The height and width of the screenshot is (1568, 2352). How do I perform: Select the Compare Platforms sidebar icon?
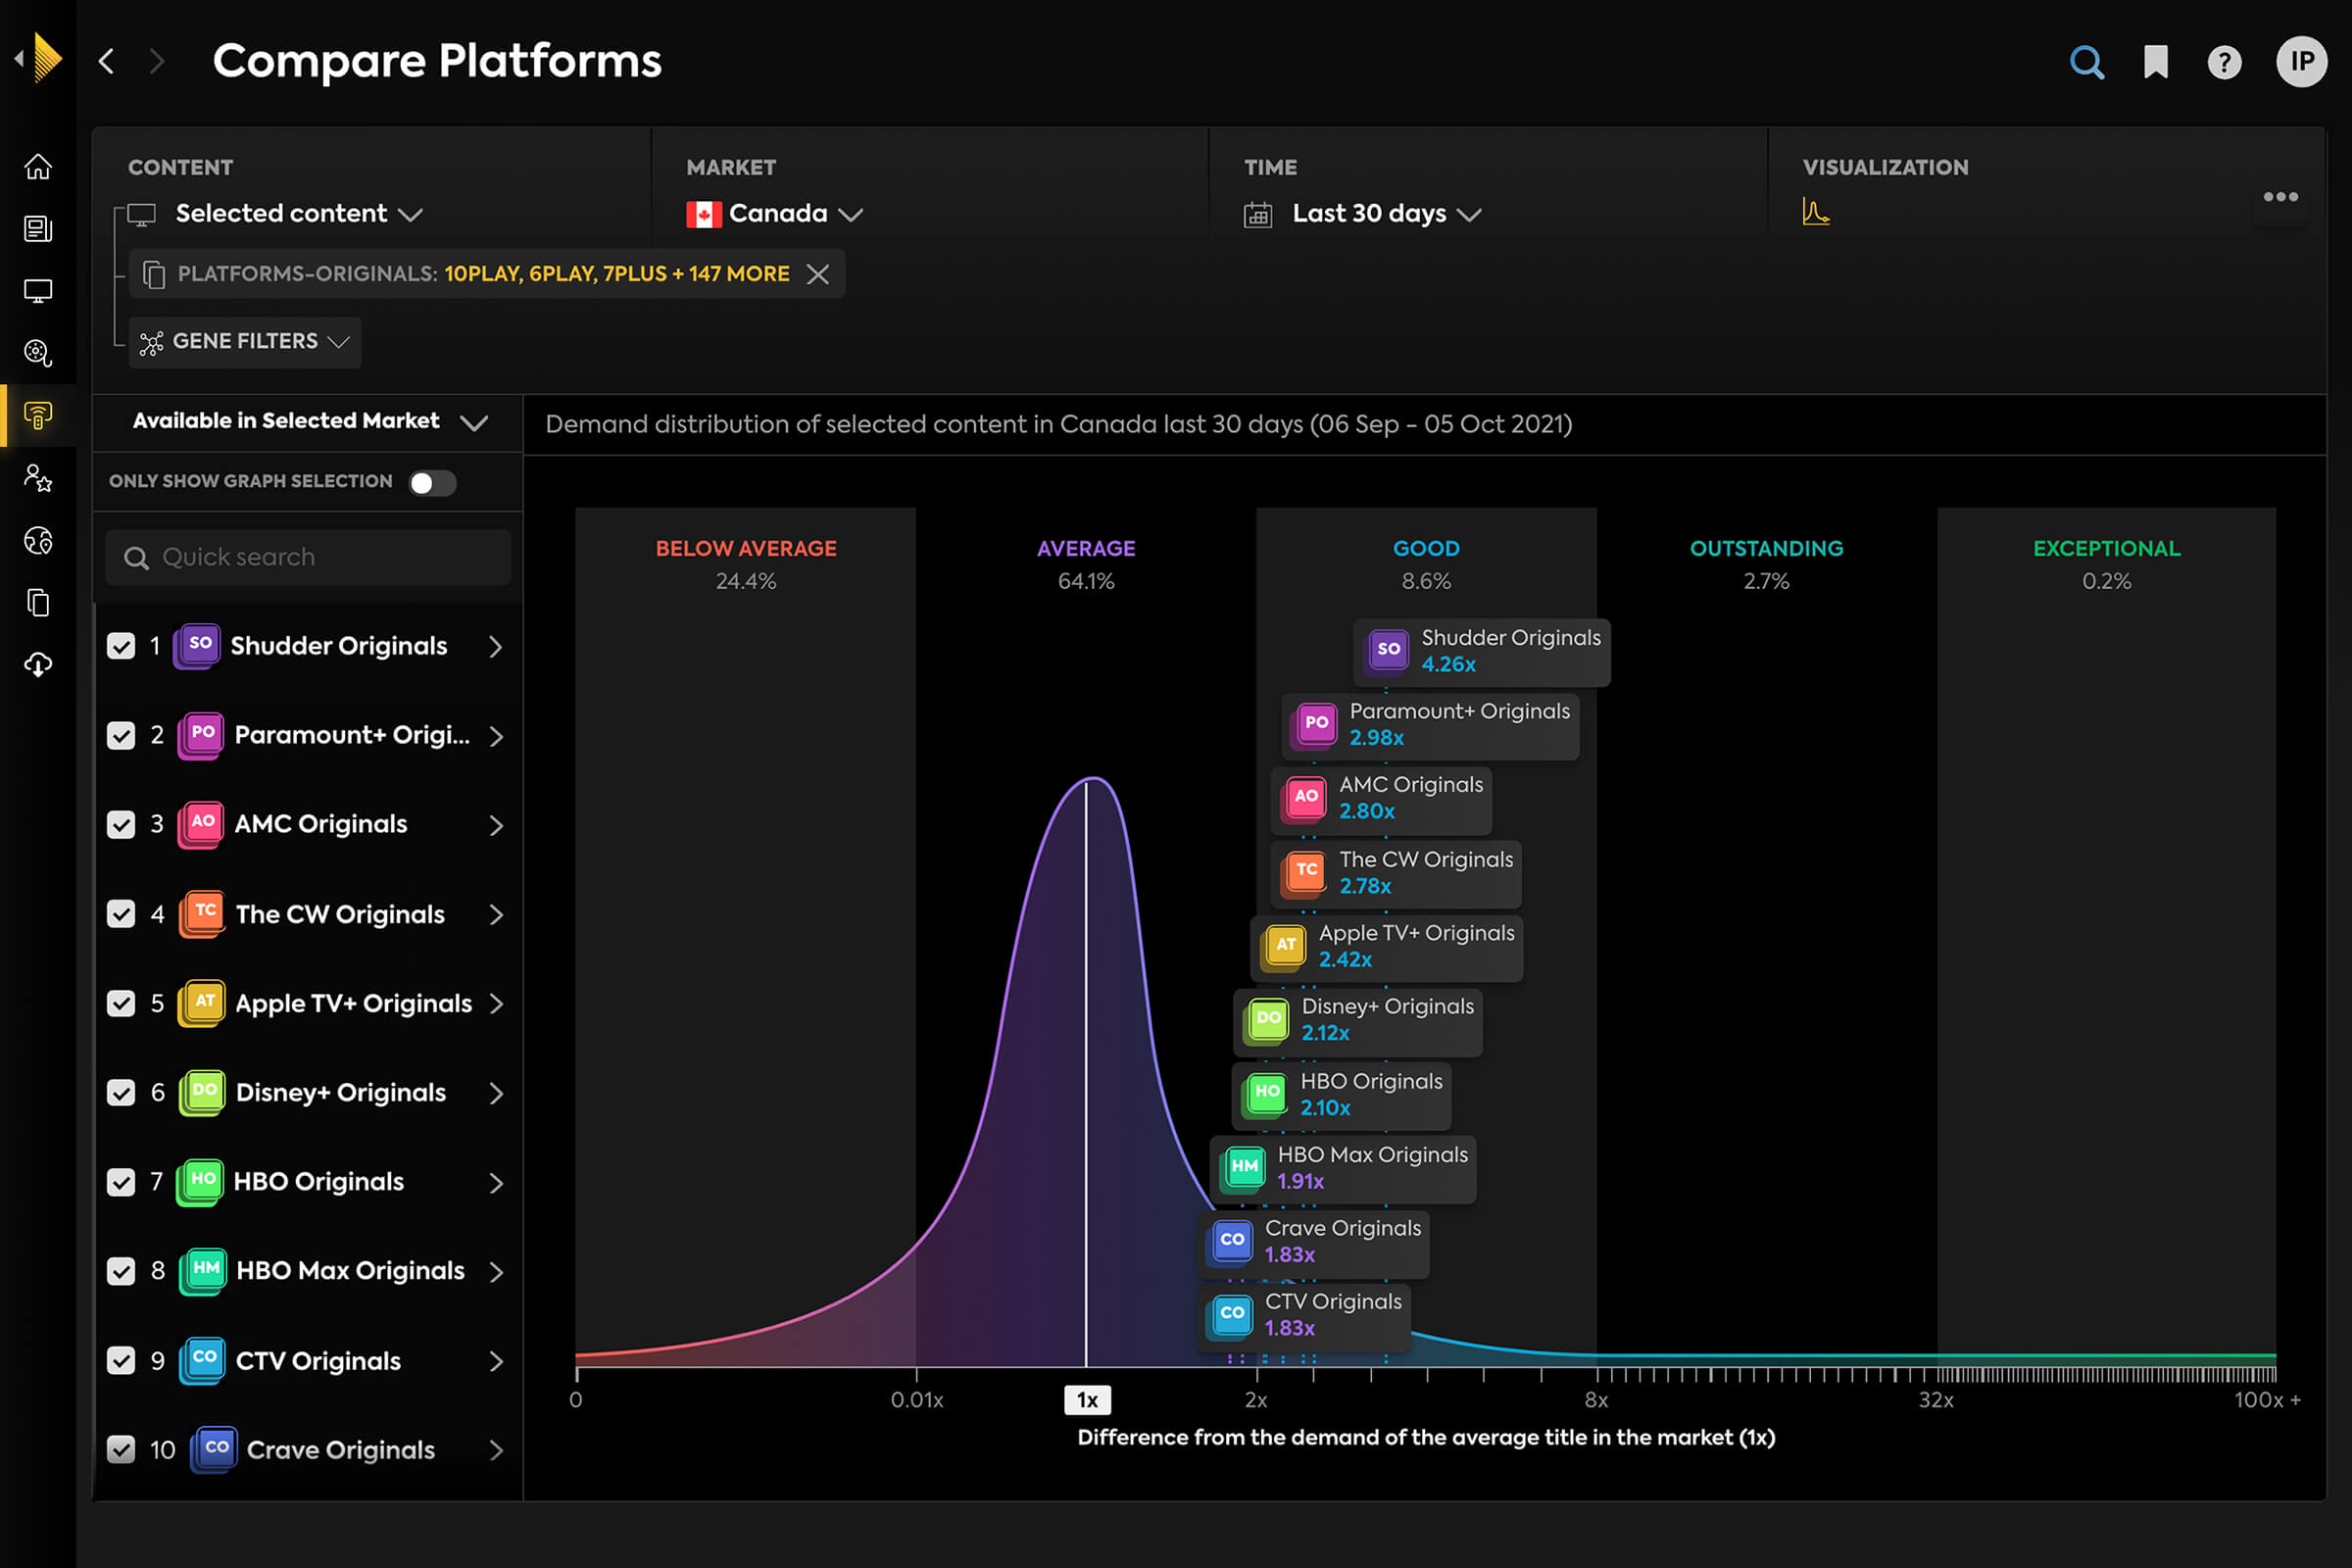tap(38, 415)
